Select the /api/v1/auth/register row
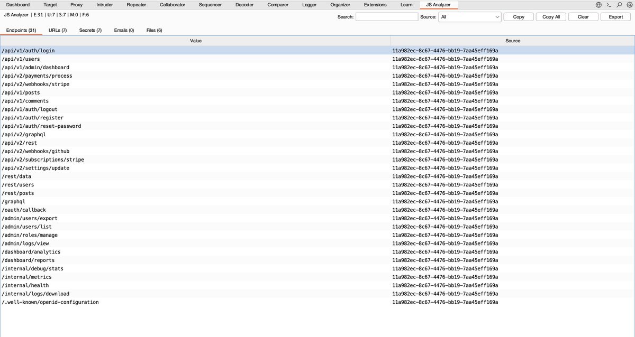Viewport: 635px width, 337px height. [317, 118]
